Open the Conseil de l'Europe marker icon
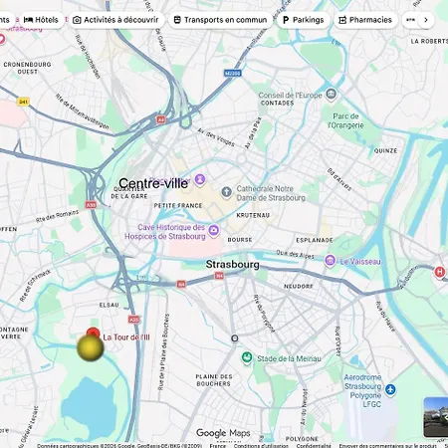448x448 pixels. pyautogui.click(x=331, y=95)
